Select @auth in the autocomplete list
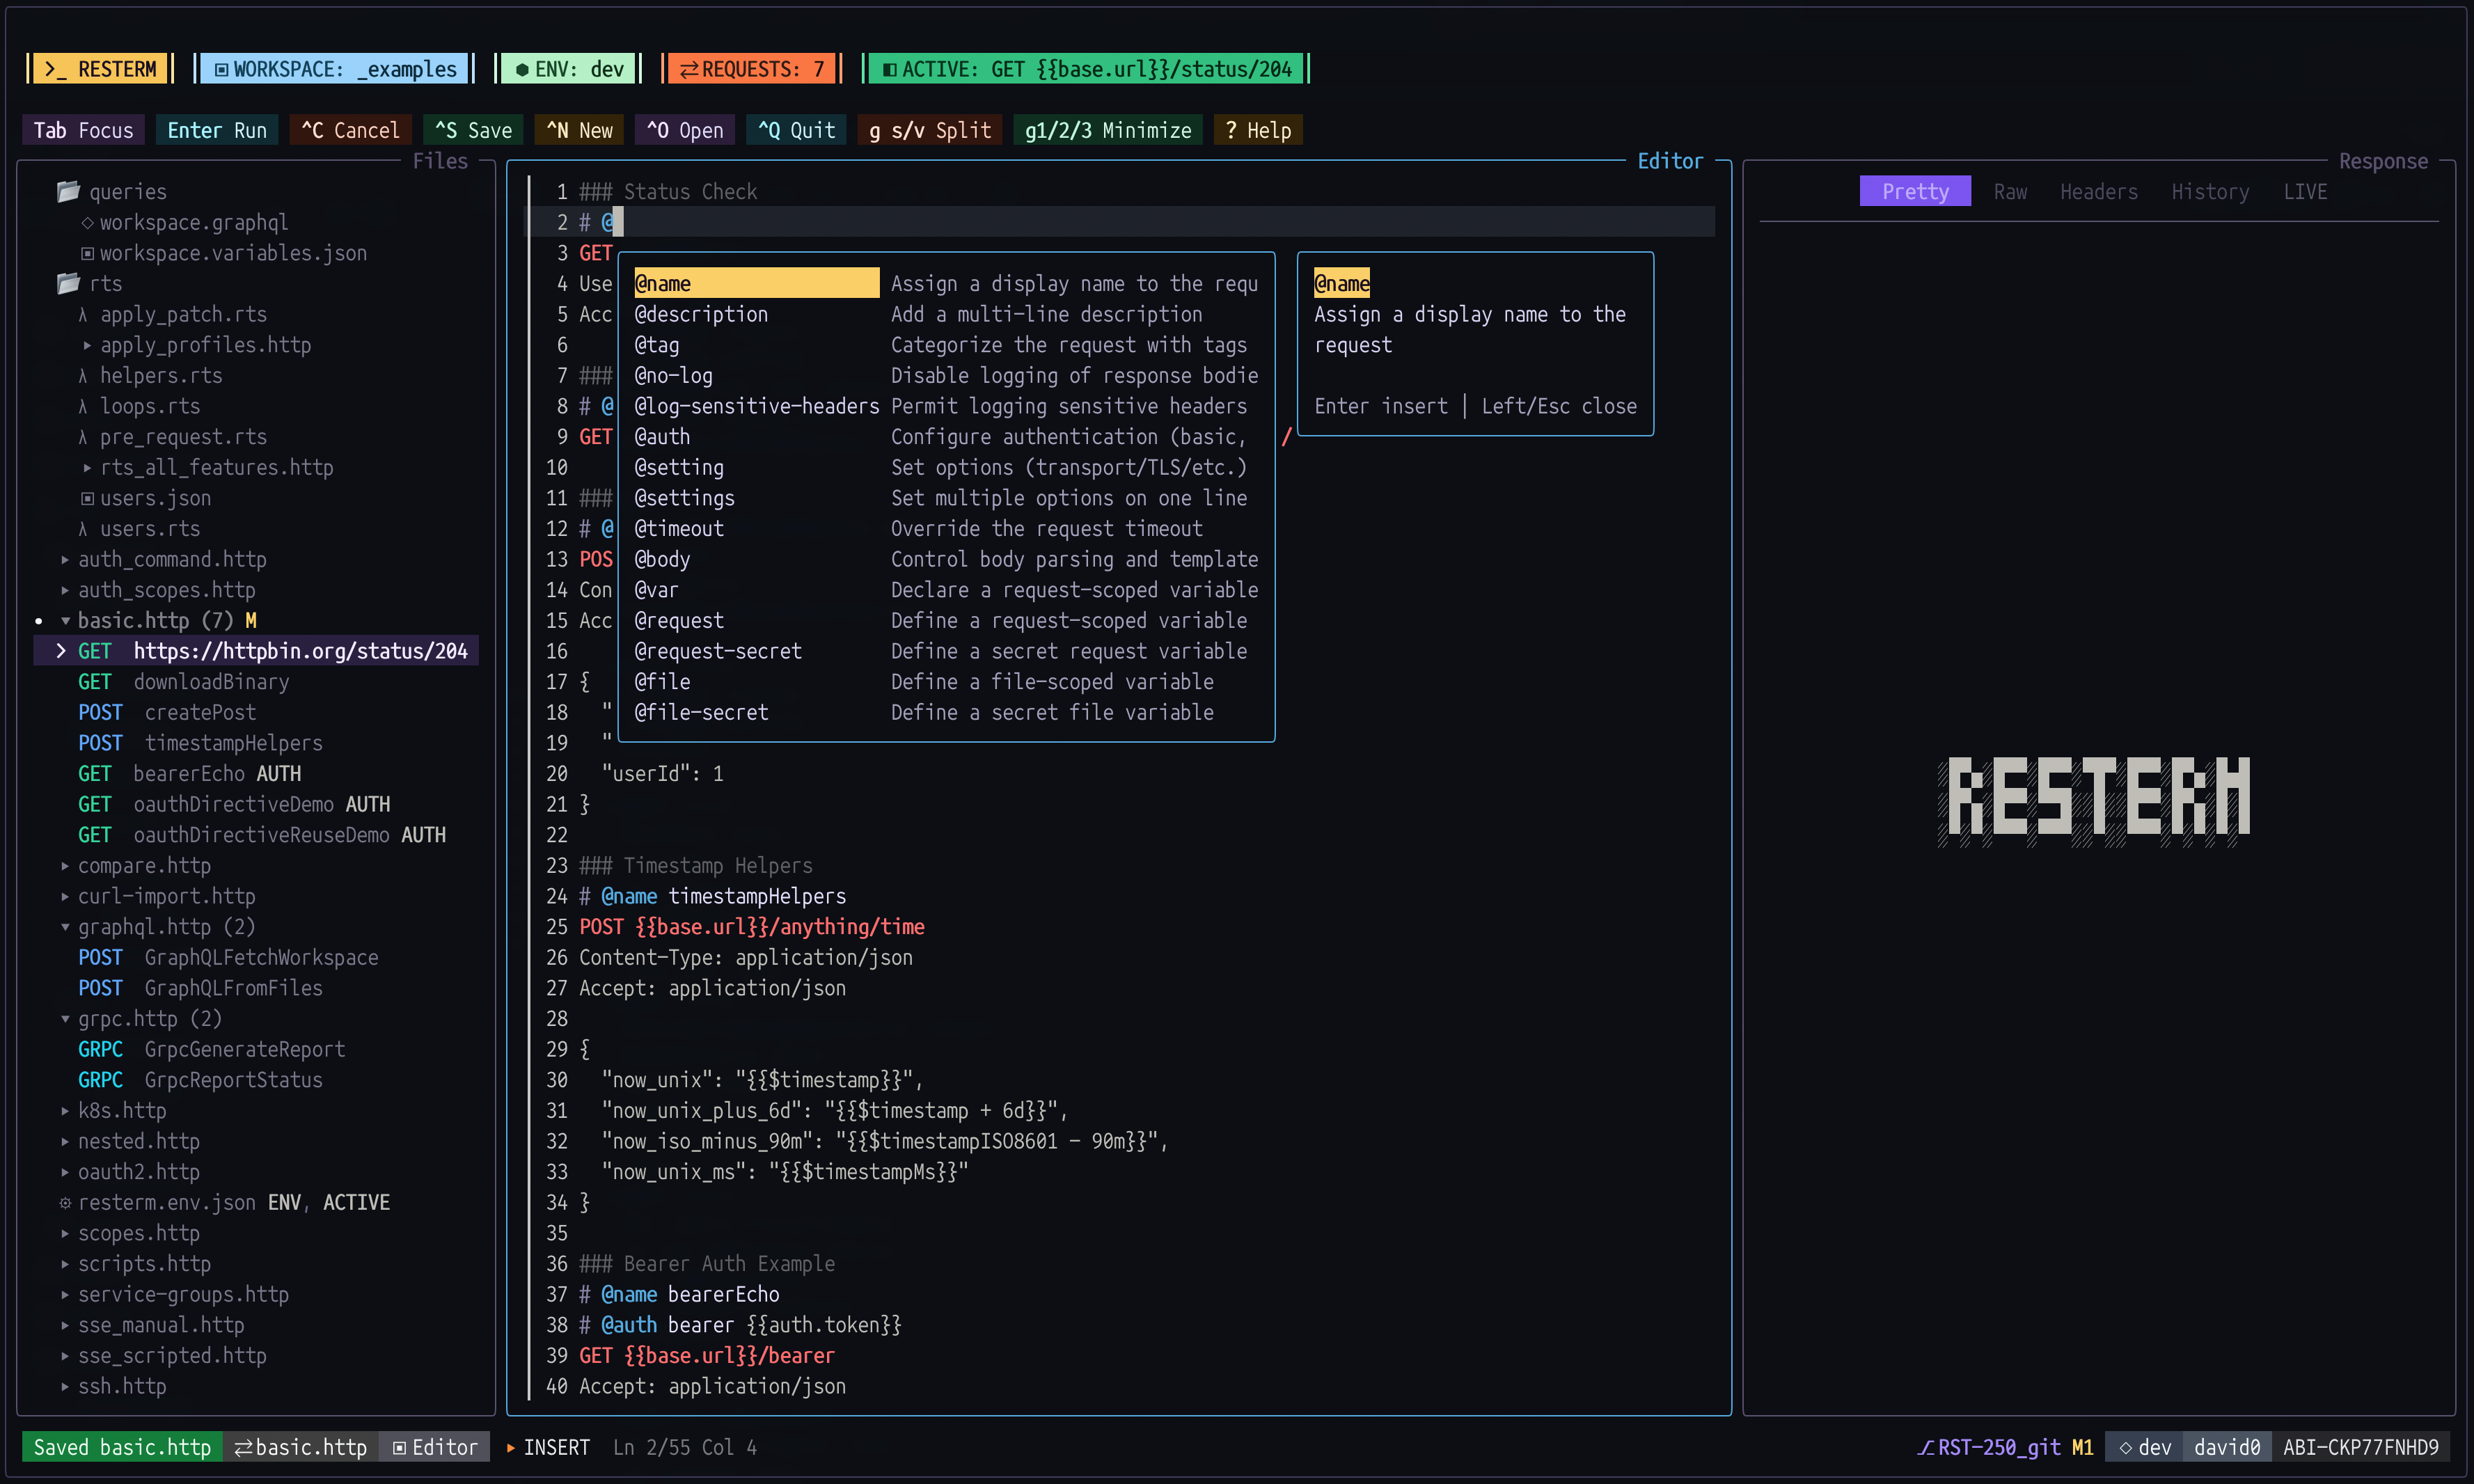 tap(946, 437)
